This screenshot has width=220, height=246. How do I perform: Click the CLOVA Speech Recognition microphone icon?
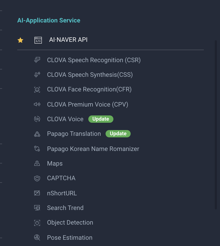tap(37, 60)
